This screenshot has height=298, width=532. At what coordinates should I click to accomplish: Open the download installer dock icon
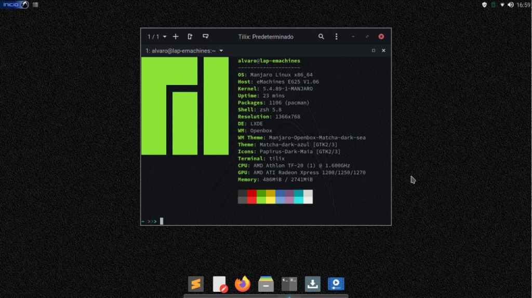312,283
